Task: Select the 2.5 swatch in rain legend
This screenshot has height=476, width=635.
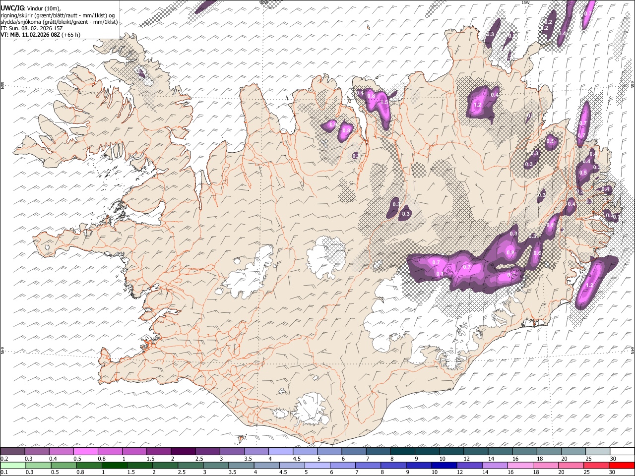Action: 190,465
